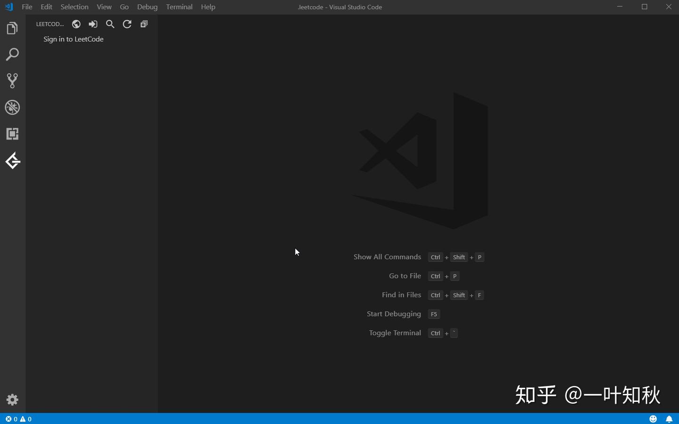679x424 pixels.
Task: Click the LeetCode sign in arrow icon
Action: pos(93,24)
